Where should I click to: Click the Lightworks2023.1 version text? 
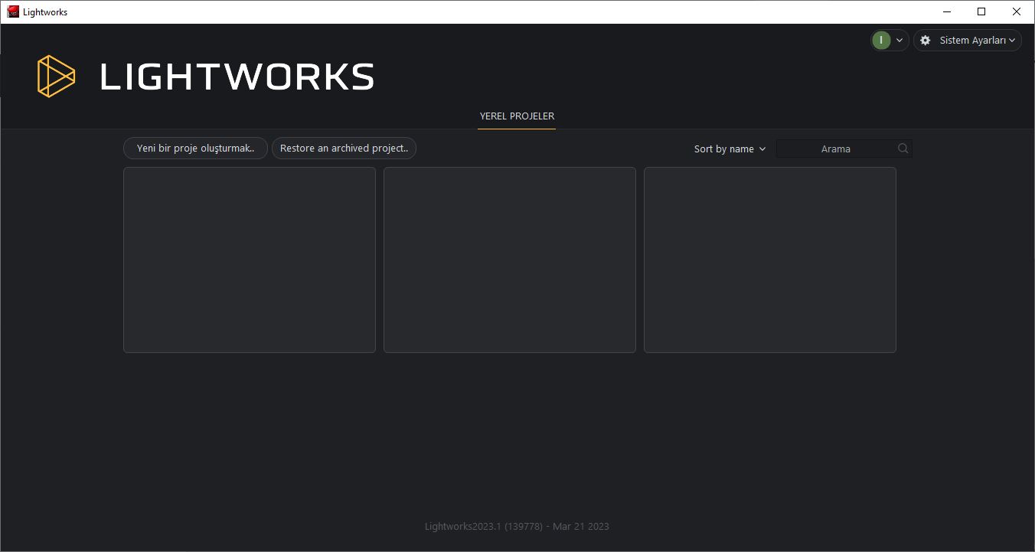point(517,526)
